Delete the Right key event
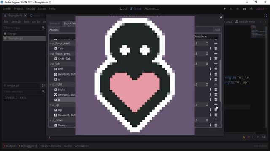 pos(216,89)
